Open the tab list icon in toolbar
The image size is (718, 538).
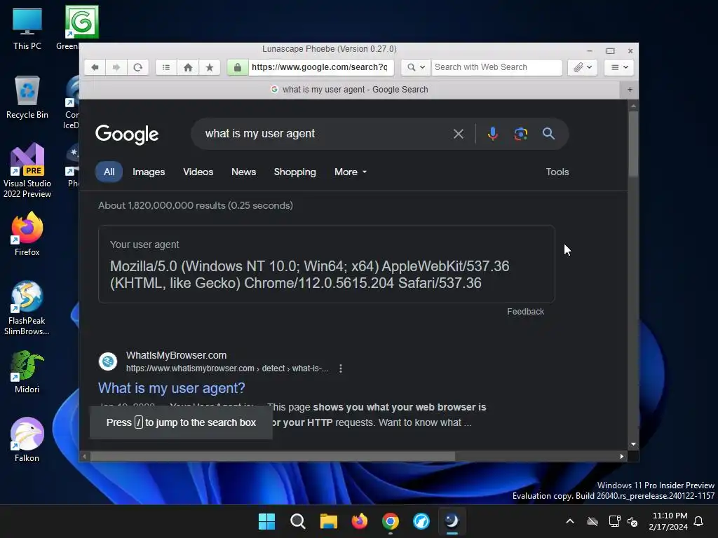(x=165, y=67)
